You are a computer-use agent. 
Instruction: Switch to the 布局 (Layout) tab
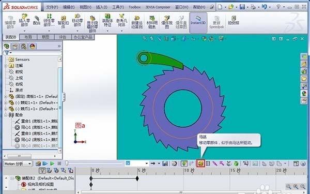[28, 37]
